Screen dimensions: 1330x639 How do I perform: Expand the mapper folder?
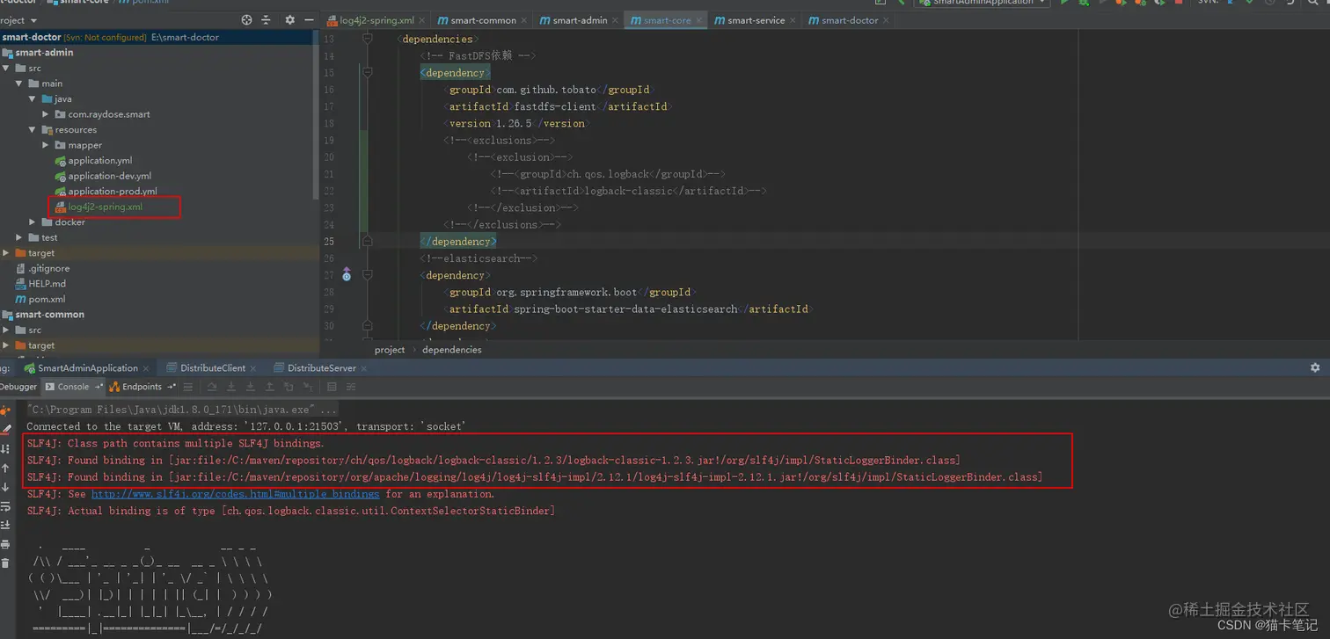point(46,145)
